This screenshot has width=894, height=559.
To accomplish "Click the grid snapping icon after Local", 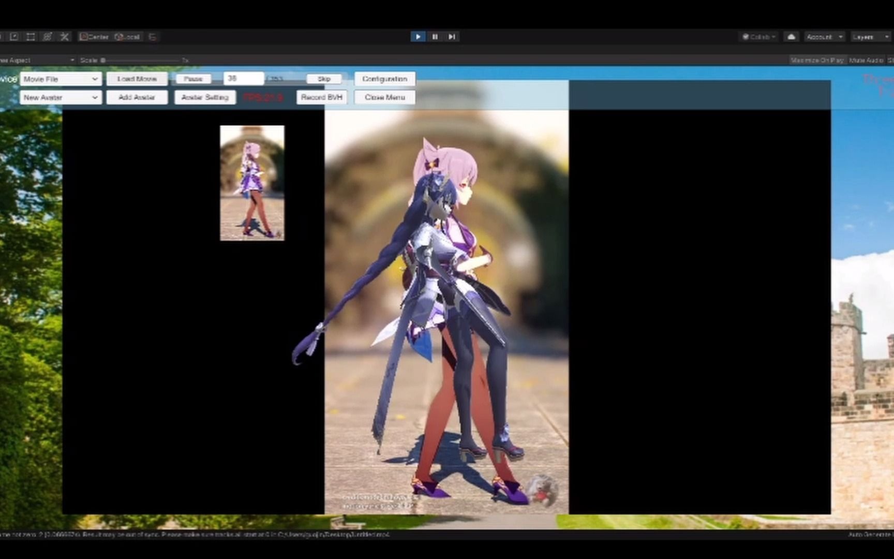I will tap(153, 37).
